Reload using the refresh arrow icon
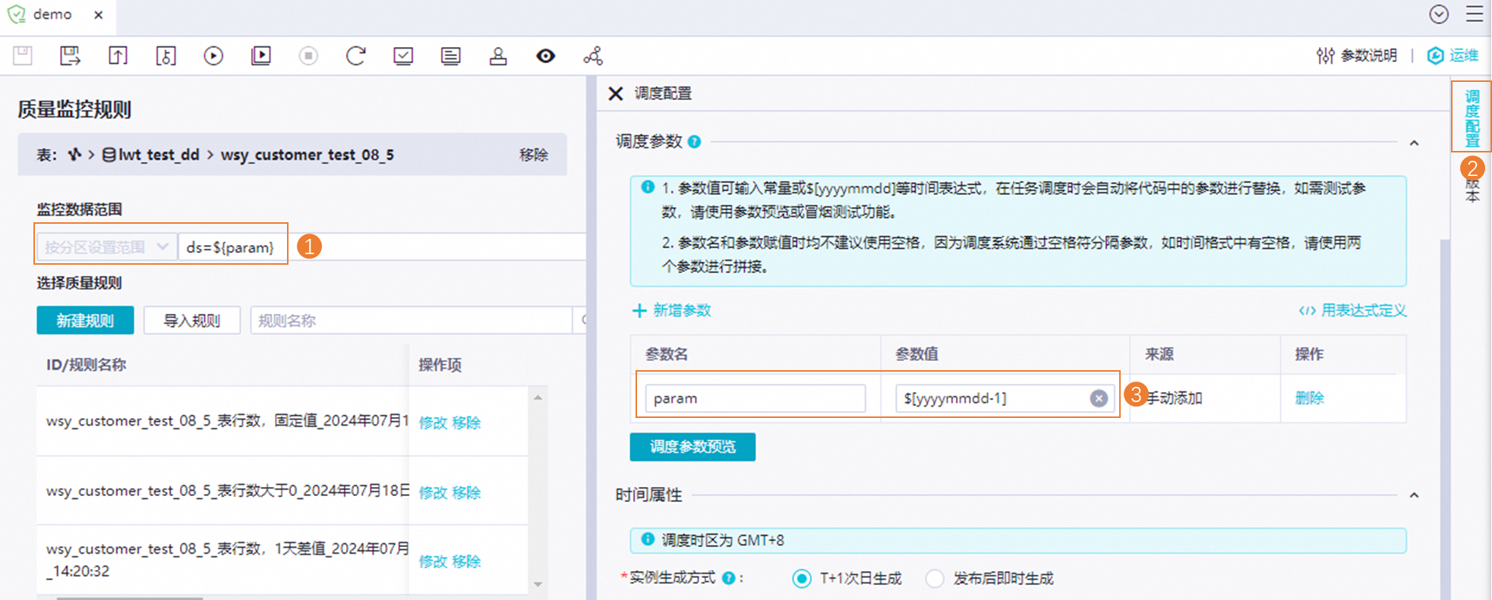The image size is (1492, 600). 355,55
